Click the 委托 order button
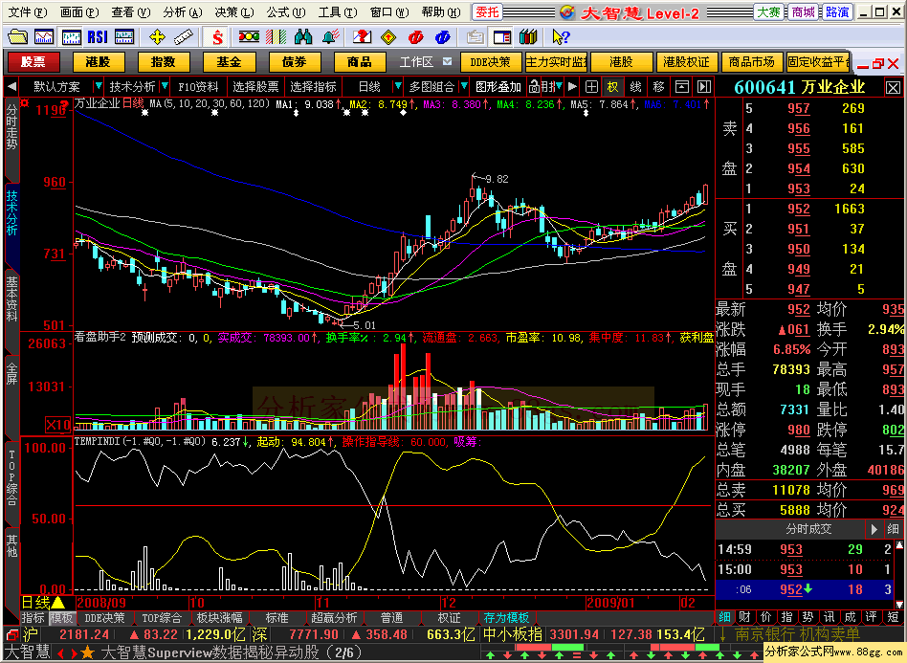Image resolution: width=907 pixels, height=663 pixels. coord(487,11)
